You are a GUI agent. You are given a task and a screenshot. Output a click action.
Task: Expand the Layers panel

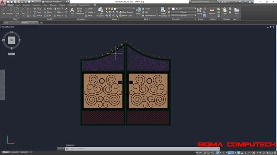point(116,19)
